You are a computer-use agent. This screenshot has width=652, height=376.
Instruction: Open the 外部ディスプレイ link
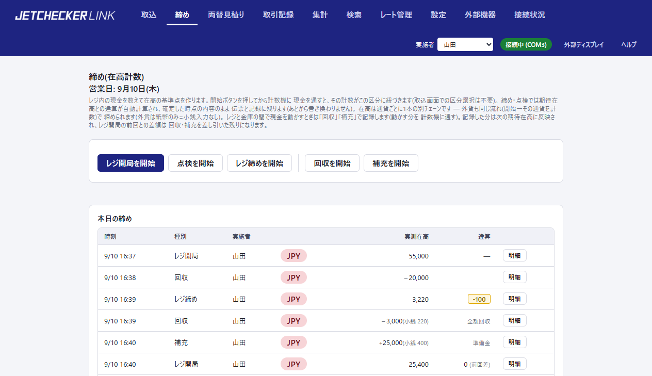584,44
